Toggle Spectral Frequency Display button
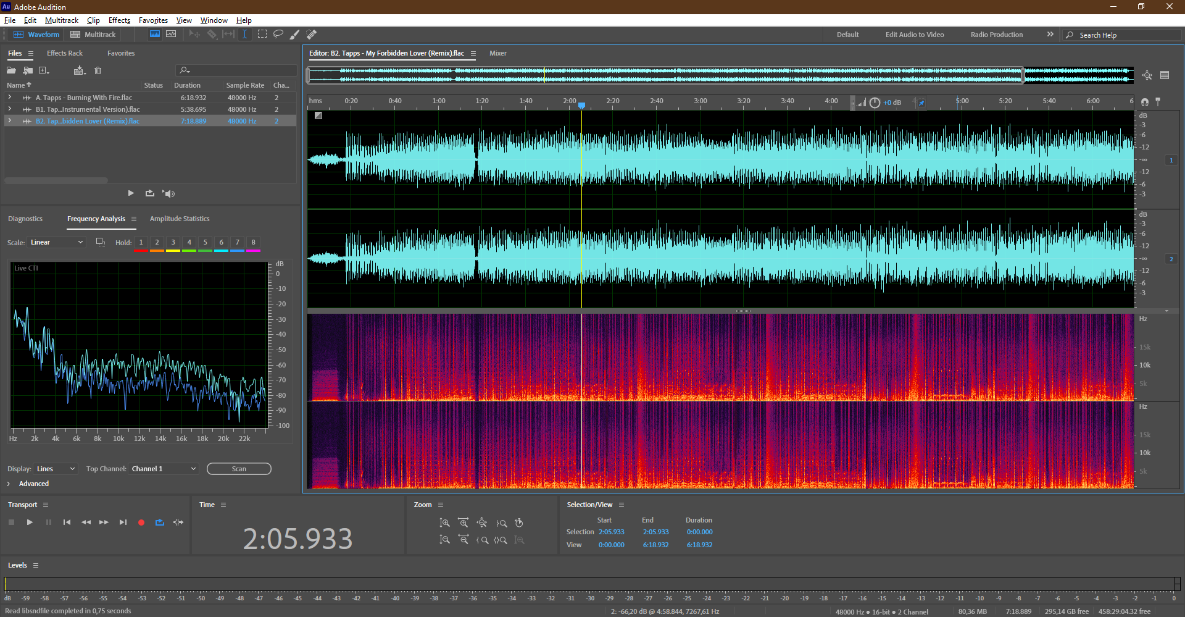The image size is (1185, 617). (155, 35)
